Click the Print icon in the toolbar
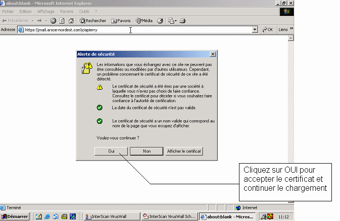 coord(183,21)
